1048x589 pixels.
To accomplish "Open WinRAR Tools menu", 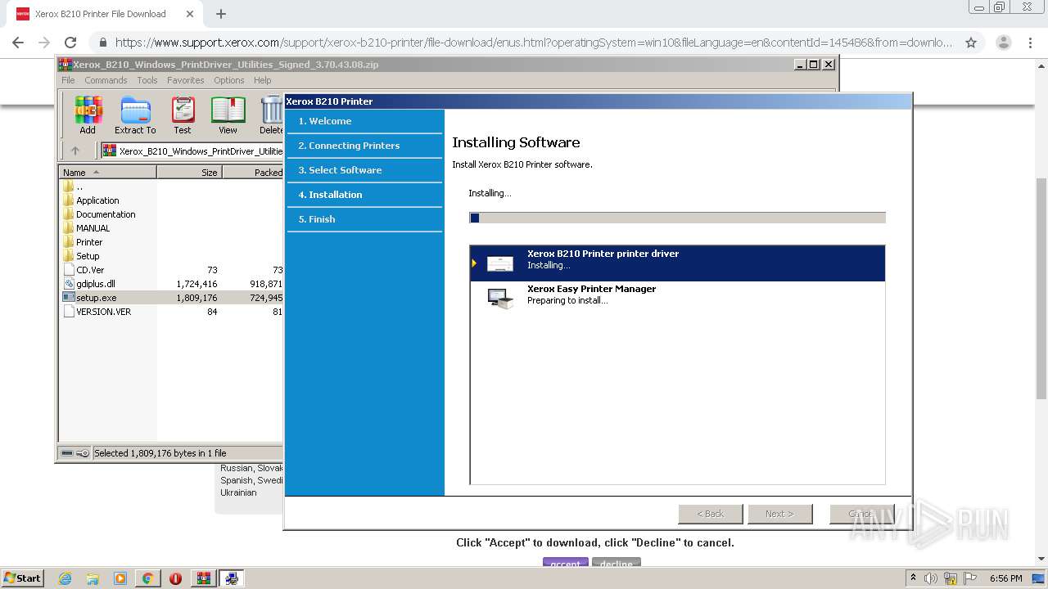I will point(147,80).
